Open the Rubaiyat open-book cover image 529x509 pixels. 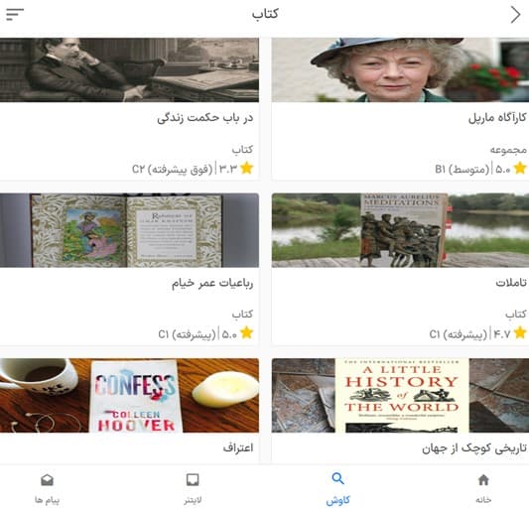[x=130, y=230]
